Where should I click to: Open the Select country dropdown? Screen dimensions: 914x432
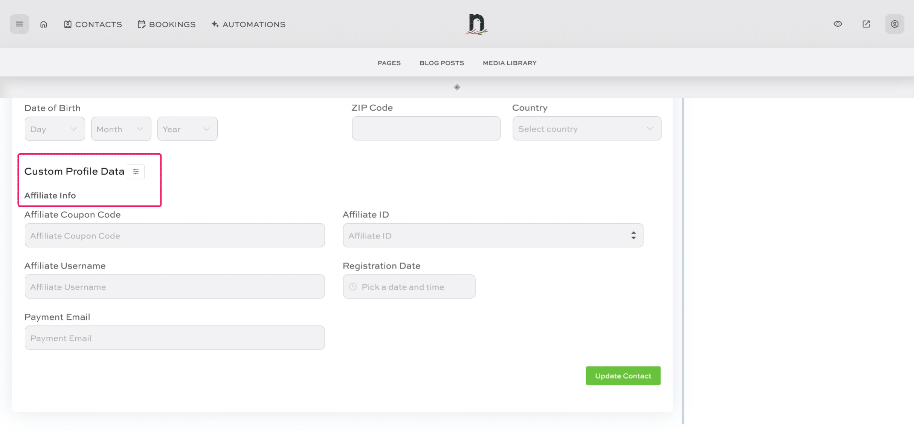pos(586,128)
